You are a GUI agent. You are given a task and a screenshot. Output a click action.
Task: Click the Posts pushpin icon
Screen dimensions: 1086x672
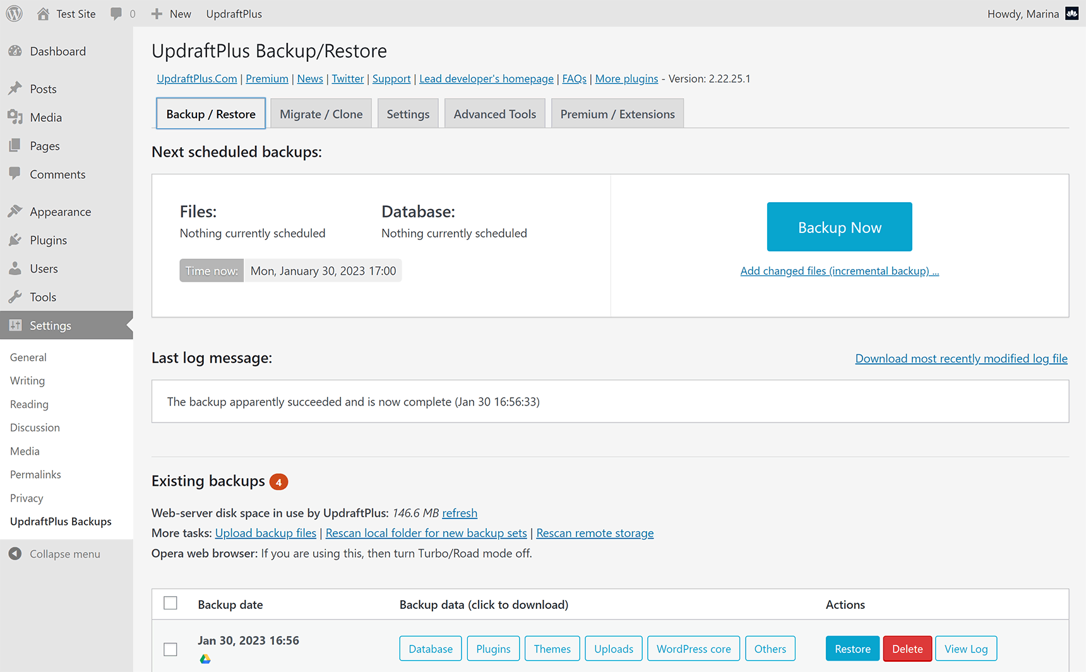[15, 88]
